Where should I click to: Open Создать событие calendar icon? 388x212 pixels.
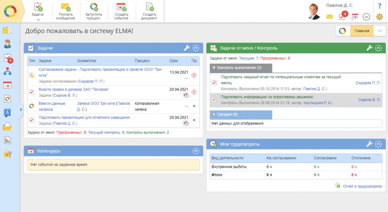coord(121,7)
